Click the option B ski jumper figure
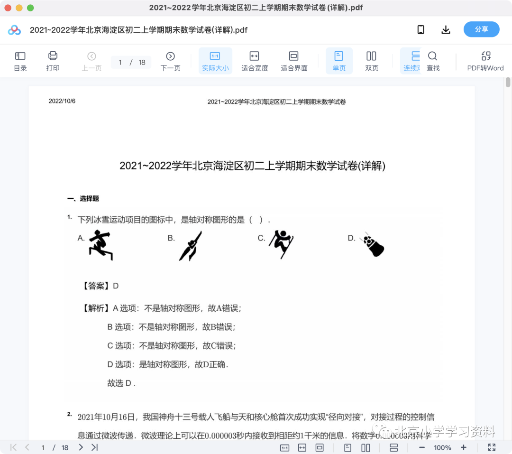This screenshot has width=512, height=454. (x=191, y=246)
